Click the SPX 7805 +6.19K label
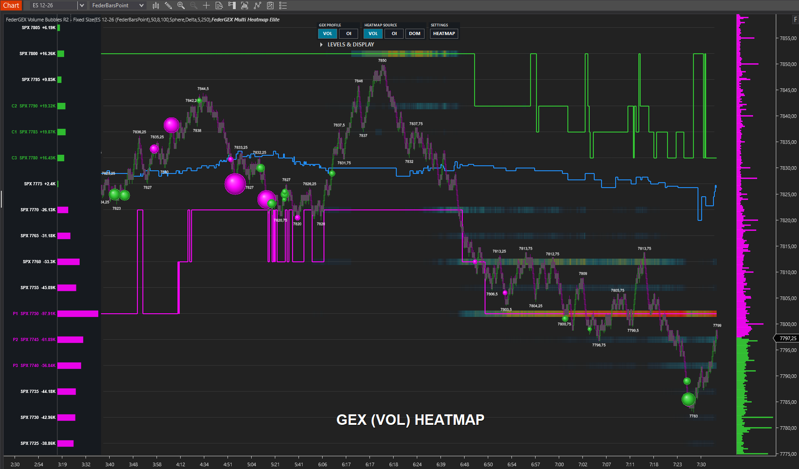799x469 pixels. (39, 28)
